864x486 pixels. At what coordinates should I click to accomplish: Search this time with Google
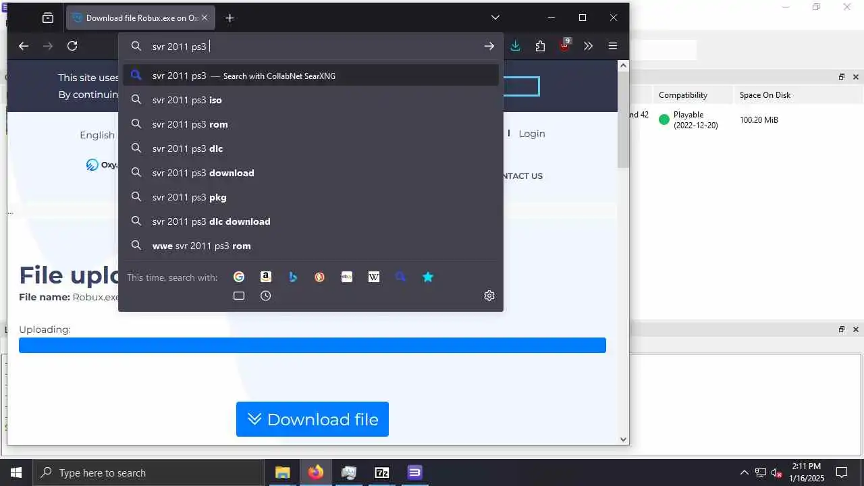point(239,277)
